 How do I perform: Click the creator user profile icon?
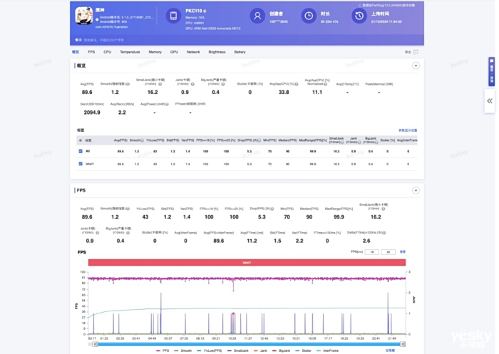257,15
